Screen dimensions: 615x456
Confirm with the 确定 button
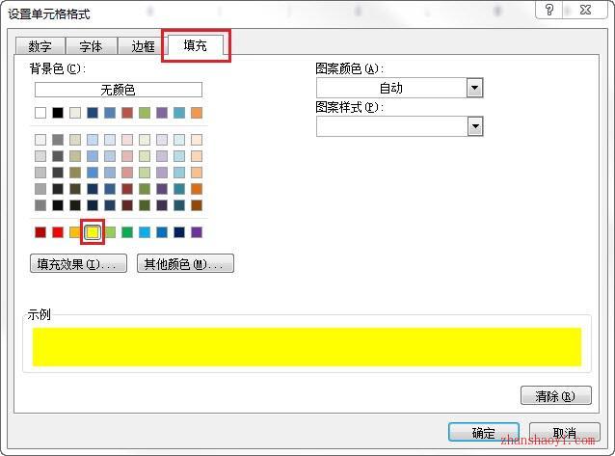[x=483, y=433]
